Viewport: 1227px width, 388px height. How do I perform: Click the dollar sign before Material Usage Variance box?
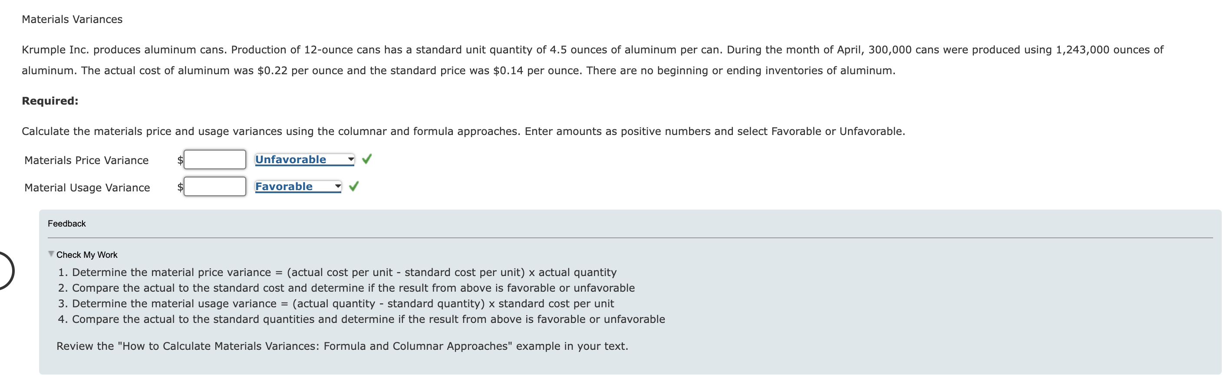(180, 187)
